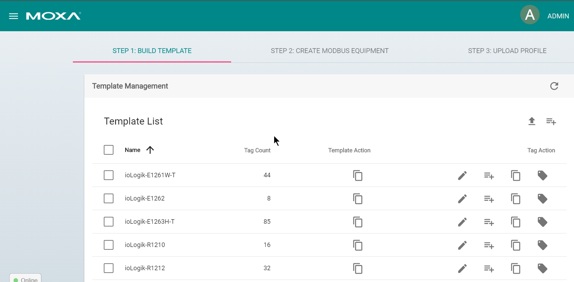Copy the ioLogik-E1261W-T template
Screen dimensions: 574x282
(358, 176)
